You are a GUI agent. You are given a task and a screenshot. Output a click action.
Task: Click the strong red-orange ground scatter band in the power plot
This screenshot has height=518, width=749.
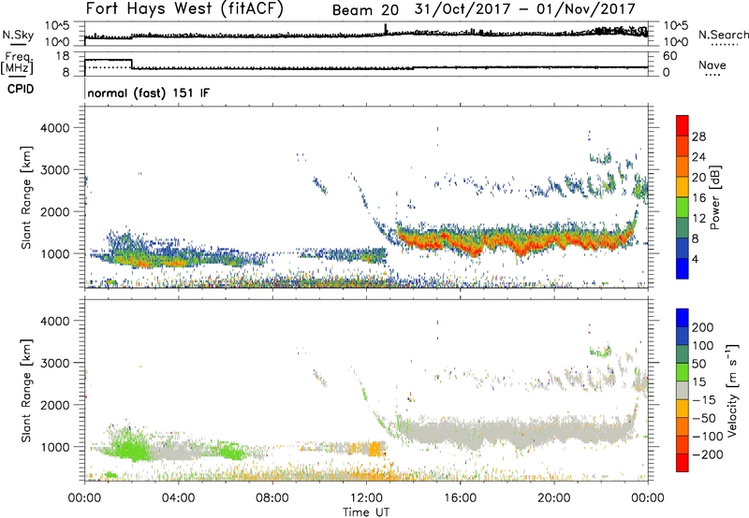coord(516,242)
